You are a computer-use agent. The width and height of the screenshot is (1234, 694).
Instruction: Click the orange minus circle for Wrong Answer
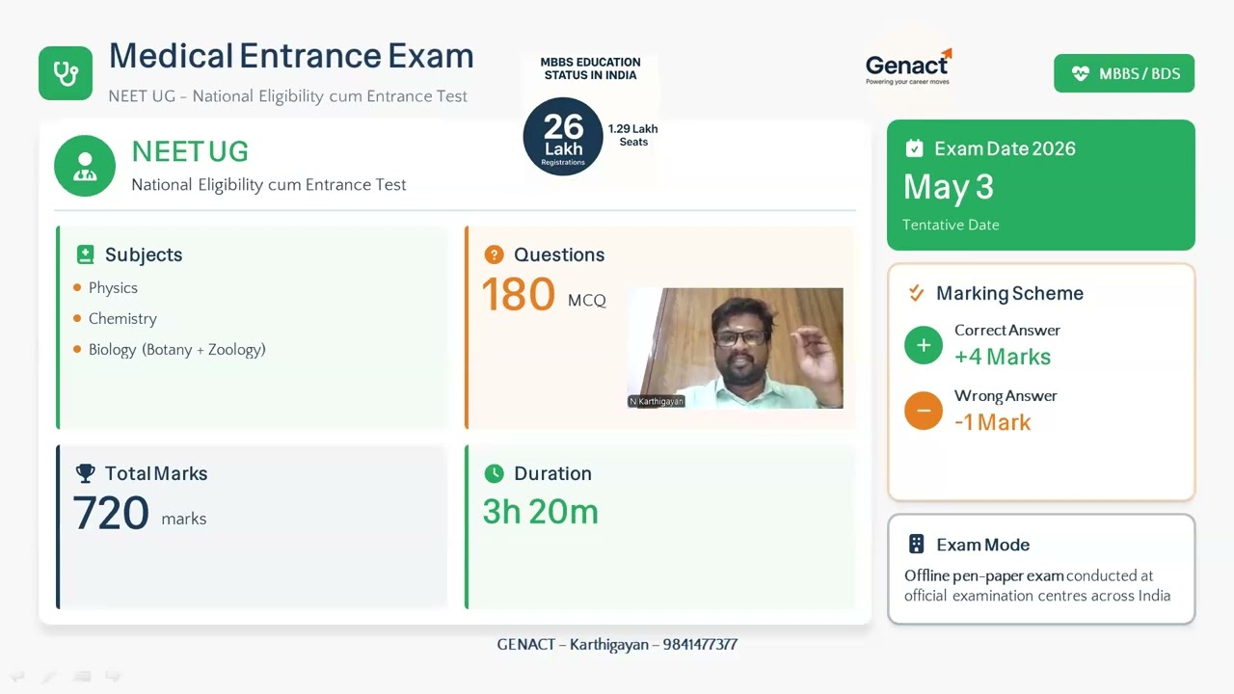(924, 412)
